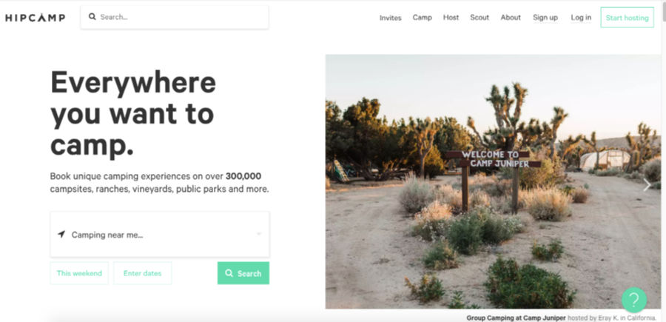The image size is (666, 322).
Task: Expand the Camping near me dropdown arrow
Action: [259, 234]
